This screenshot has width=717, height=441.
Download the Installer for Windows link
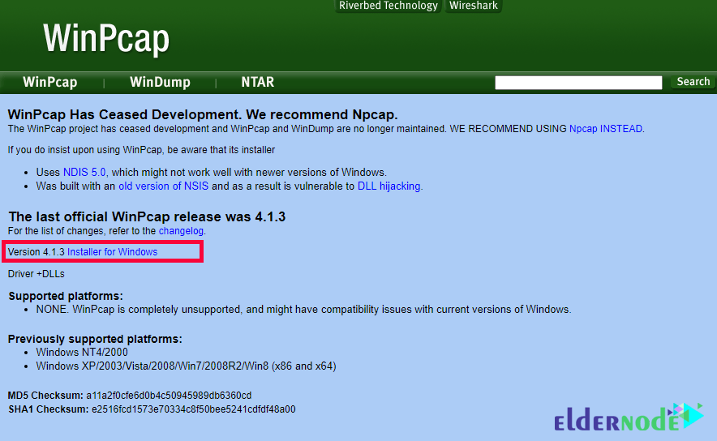click(112, 252)
